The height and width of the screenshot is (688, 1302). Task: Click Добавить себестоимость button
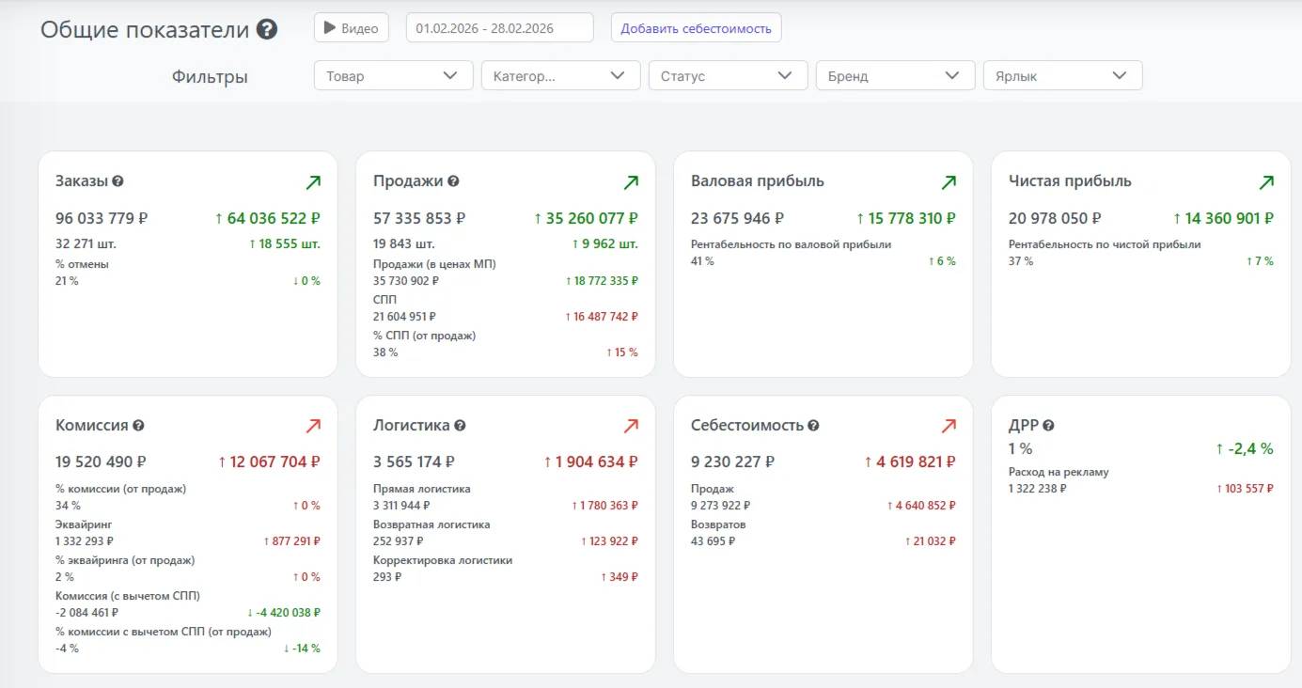(696, 28)
